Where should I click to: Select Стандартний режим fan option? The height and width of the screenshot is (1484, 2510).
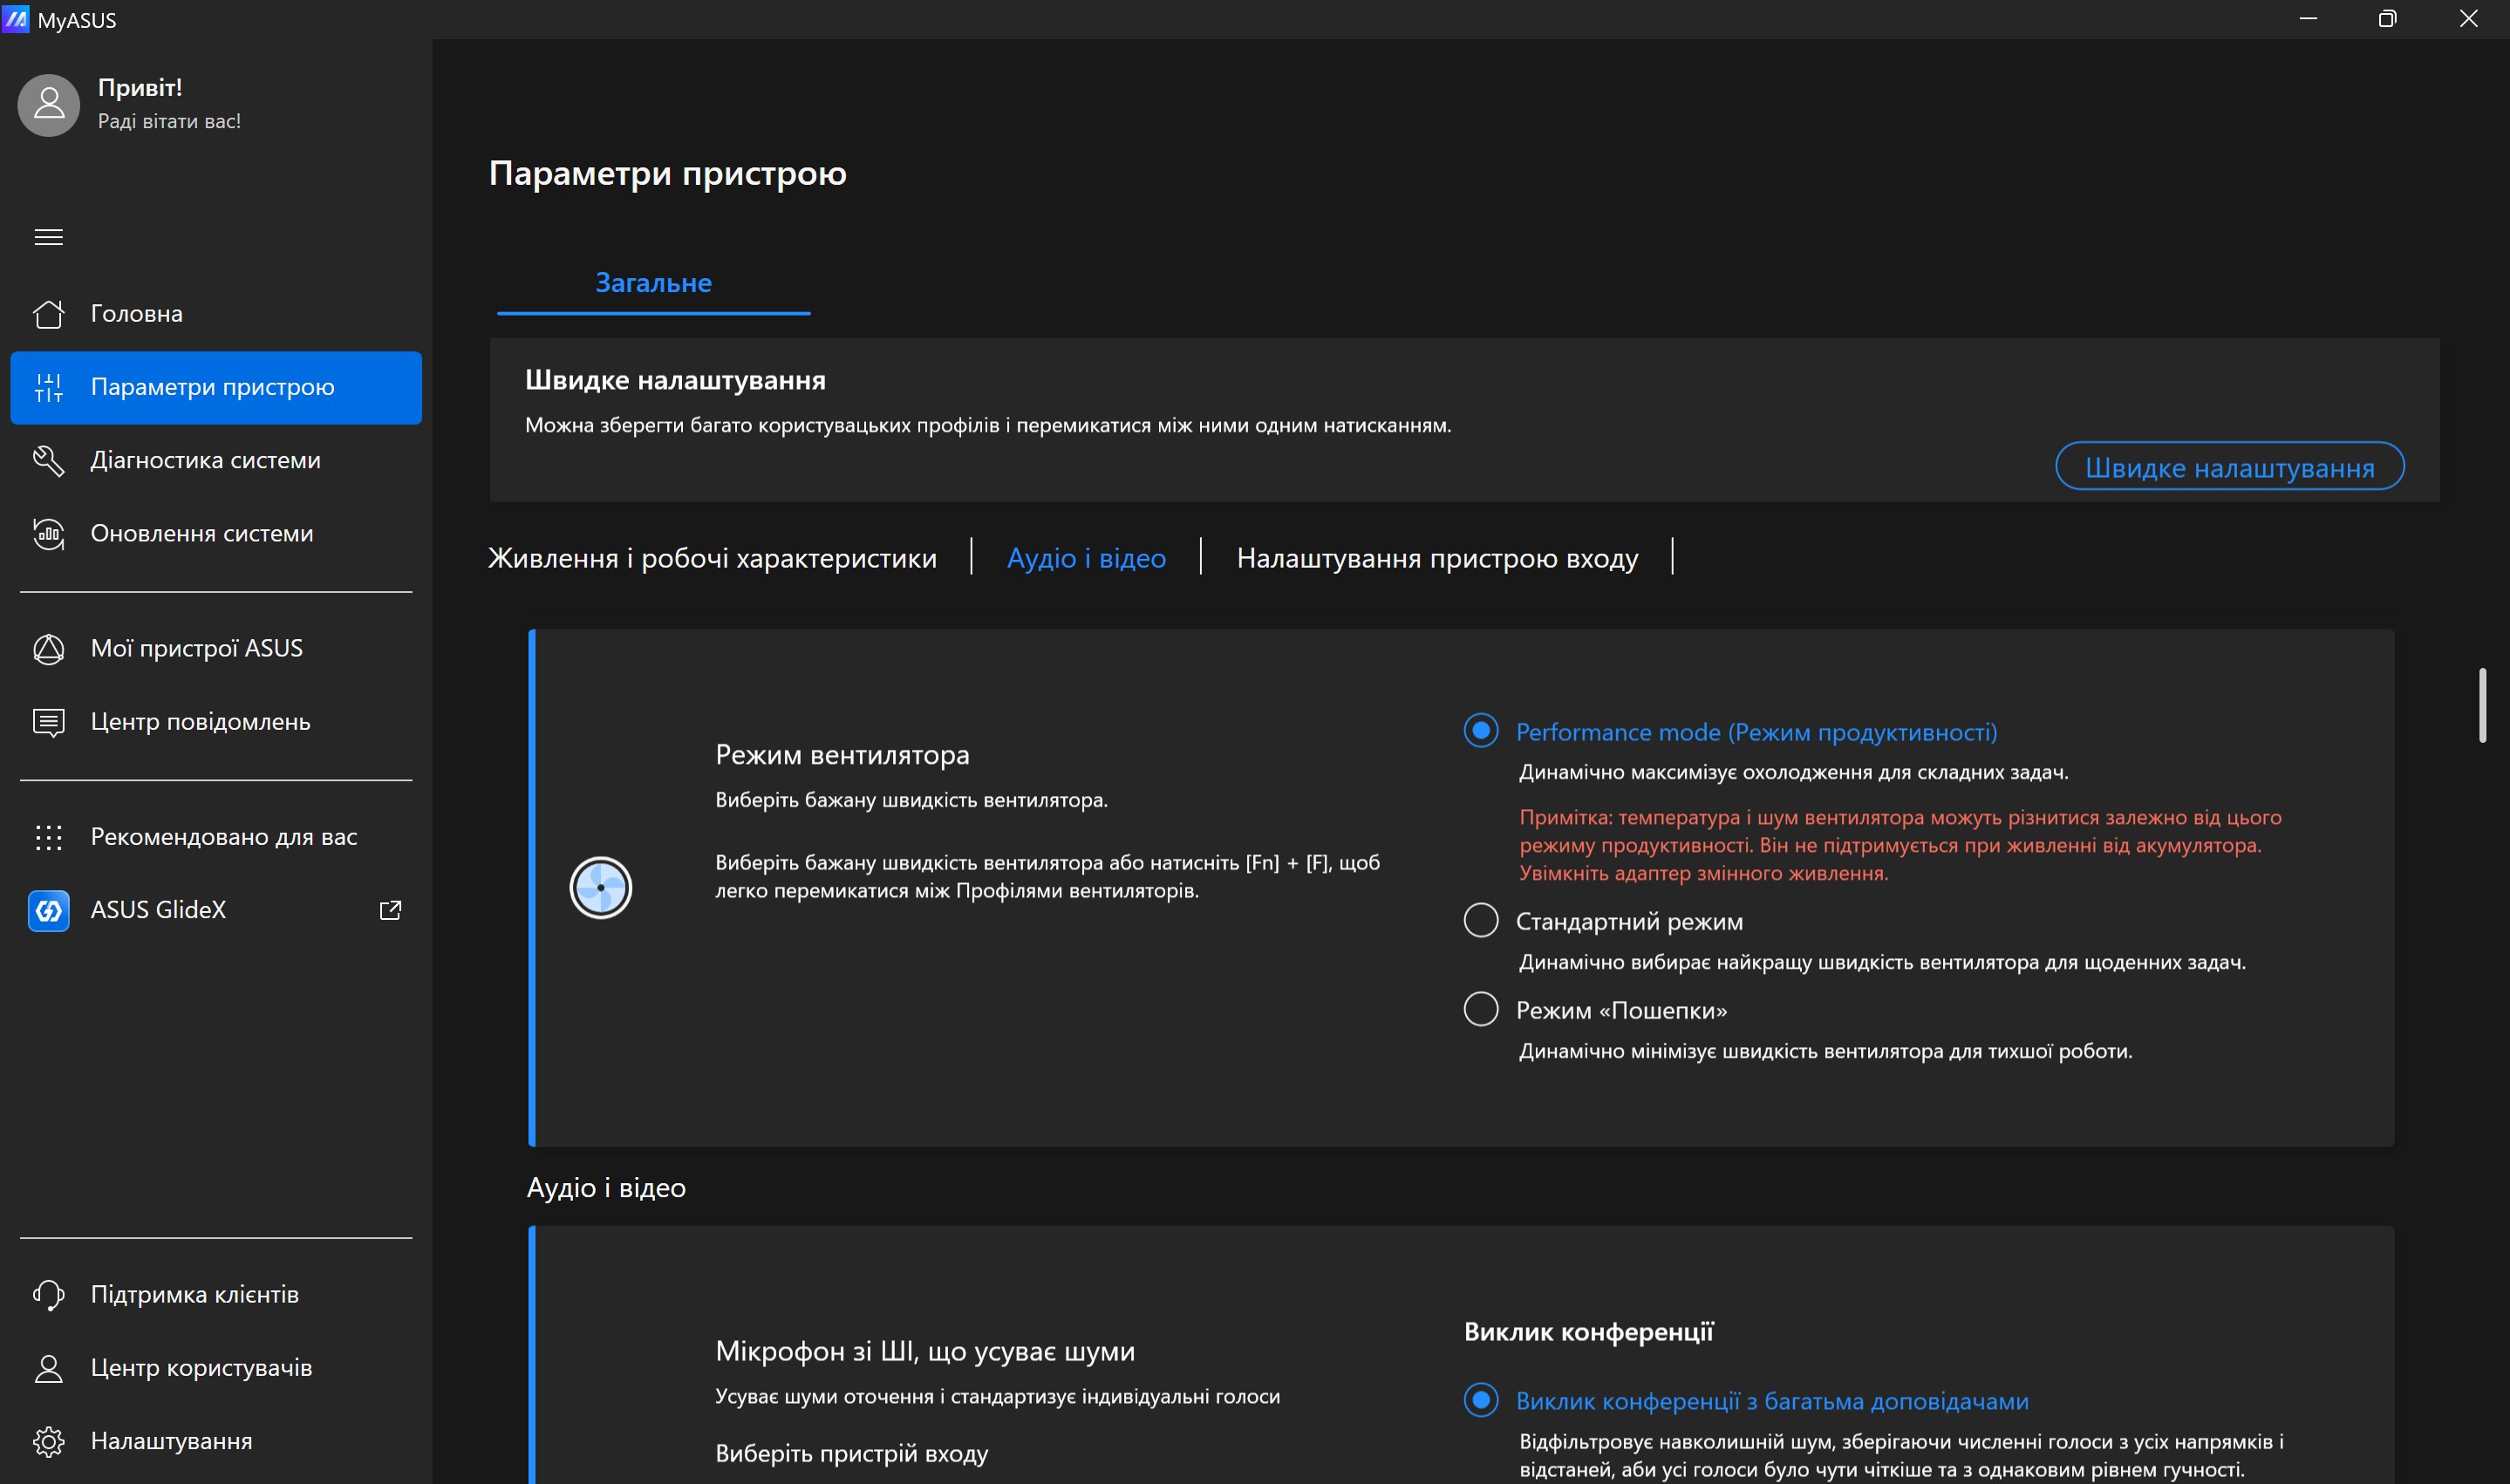click(1480, 920)
